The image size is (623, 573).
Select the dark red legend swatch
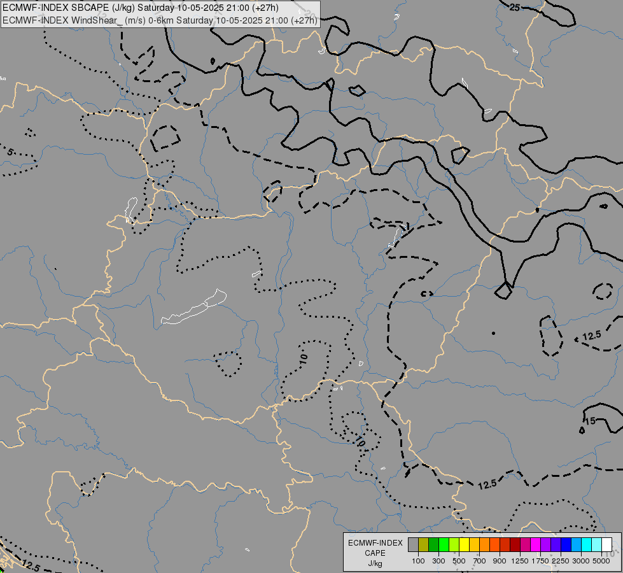[515, 545]
